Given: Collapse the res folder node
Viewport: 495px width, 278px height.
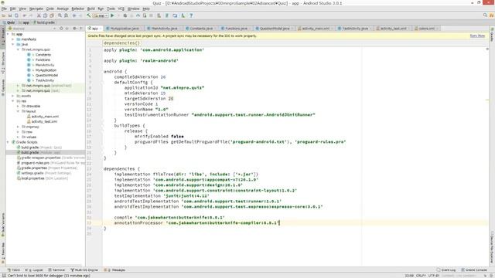Looking at the screenshot, I should (13, 101).
